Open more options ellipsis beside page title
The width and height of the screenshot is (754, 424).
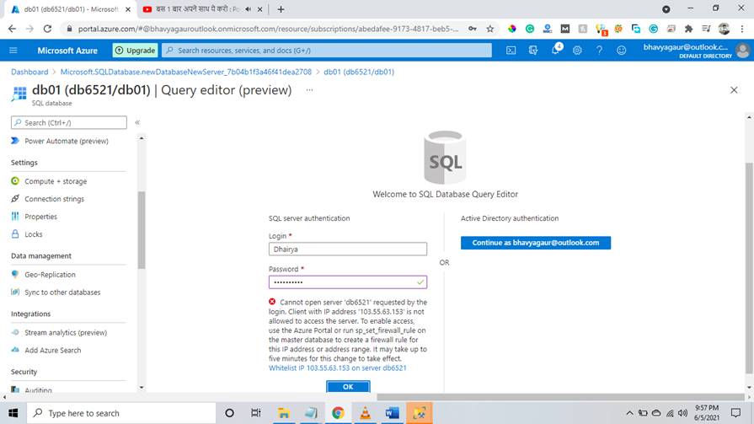click(309, 90)
